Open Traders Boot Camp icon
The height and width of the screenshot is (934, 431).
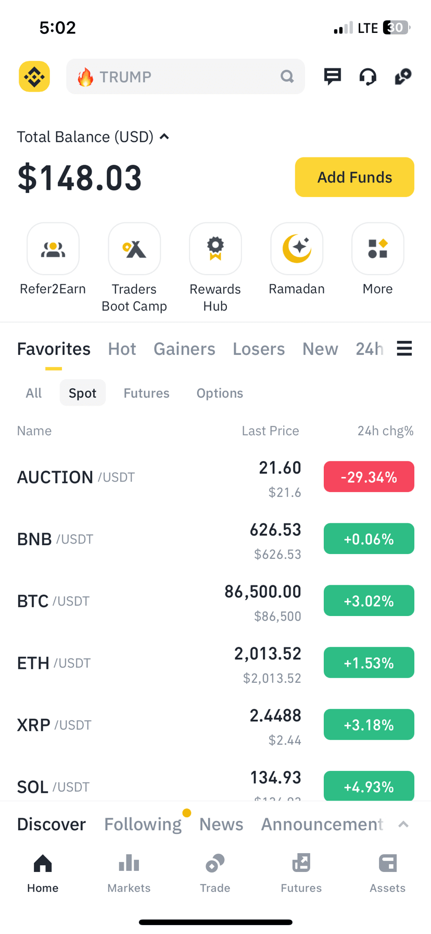tap(134, 249)
